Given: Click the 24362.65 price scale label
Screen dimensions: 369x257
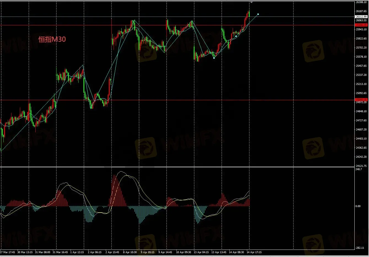Looking at the screenshot, I should click(x=361, y=148).
